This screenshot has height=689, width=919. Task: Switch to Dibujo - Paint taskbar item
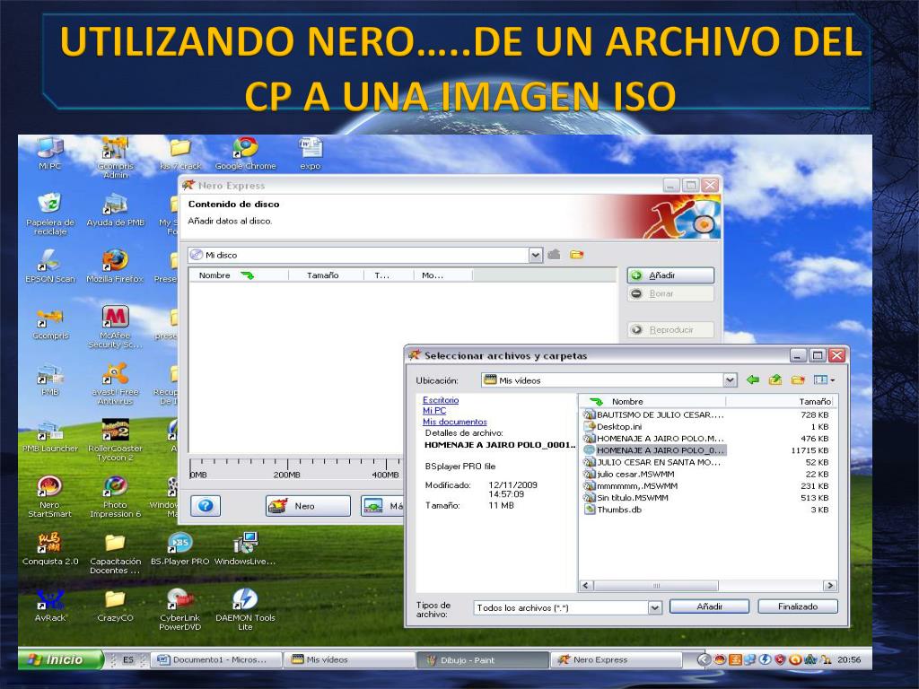(x=483, y=659)
